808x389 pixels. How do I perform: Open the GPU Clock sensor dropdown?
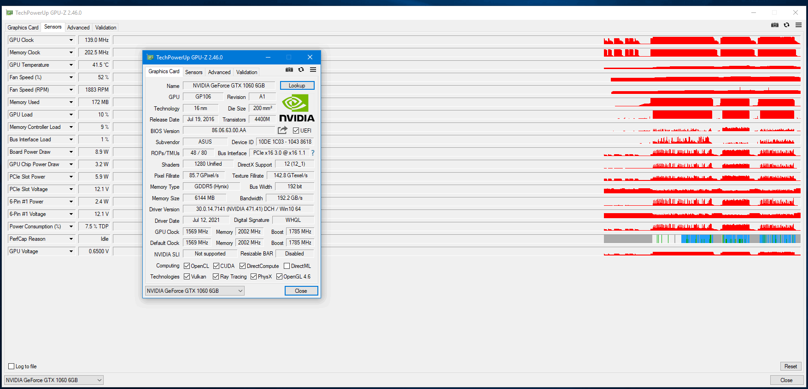click(71, 40)
